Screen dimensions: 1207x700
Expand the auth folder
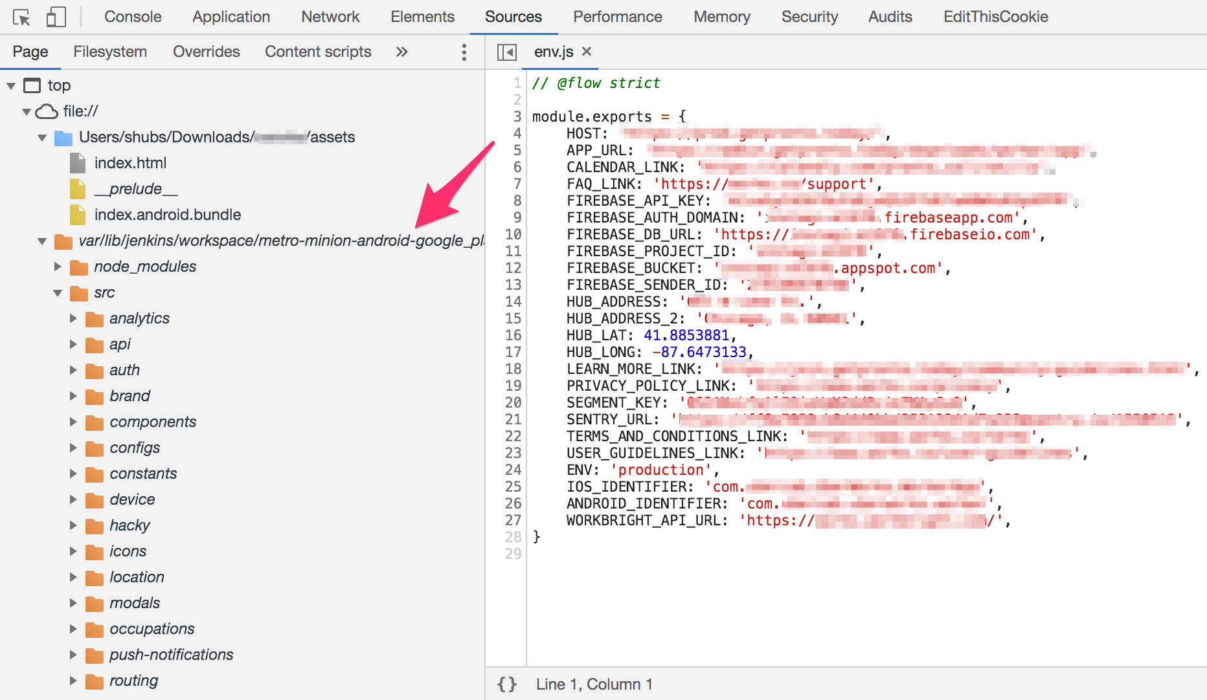(x=73, y=370)
